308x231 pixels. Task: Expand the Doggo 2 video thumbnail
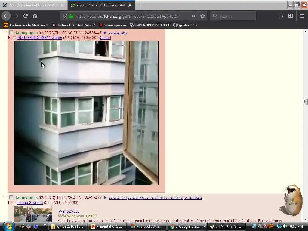click(33, 214)
